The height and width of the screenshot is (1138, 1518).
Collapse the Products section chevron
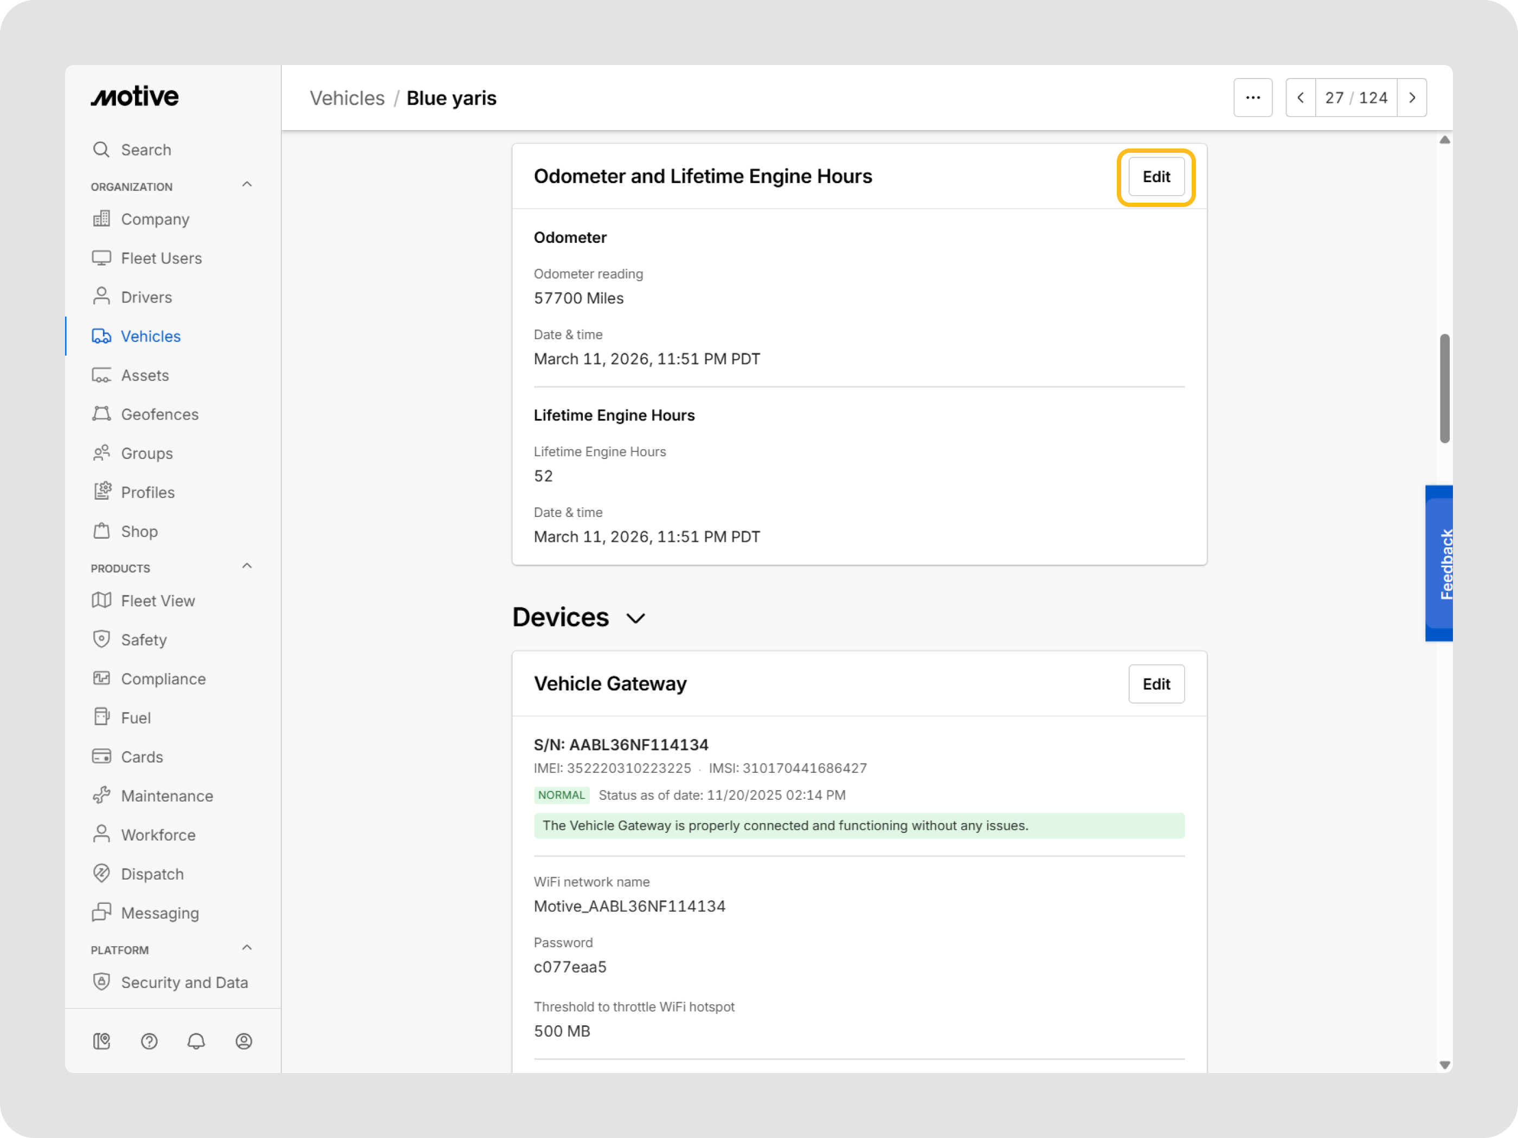coord(247,567)
